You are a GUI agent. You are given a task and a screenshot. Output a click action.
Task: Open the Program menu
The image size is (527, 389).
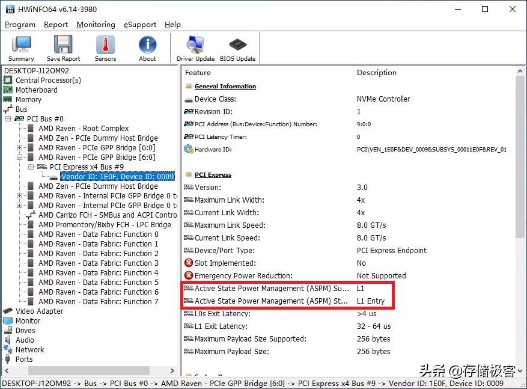click(20, 25)
